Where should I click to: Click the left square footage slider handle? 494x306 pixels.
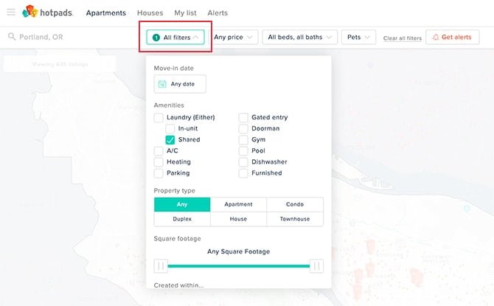point(161,266)
